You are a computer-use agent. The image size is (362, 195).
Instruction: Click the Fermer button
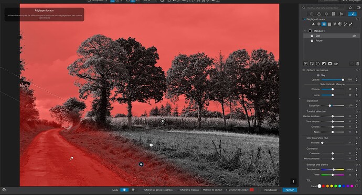[x=290, y=190]
